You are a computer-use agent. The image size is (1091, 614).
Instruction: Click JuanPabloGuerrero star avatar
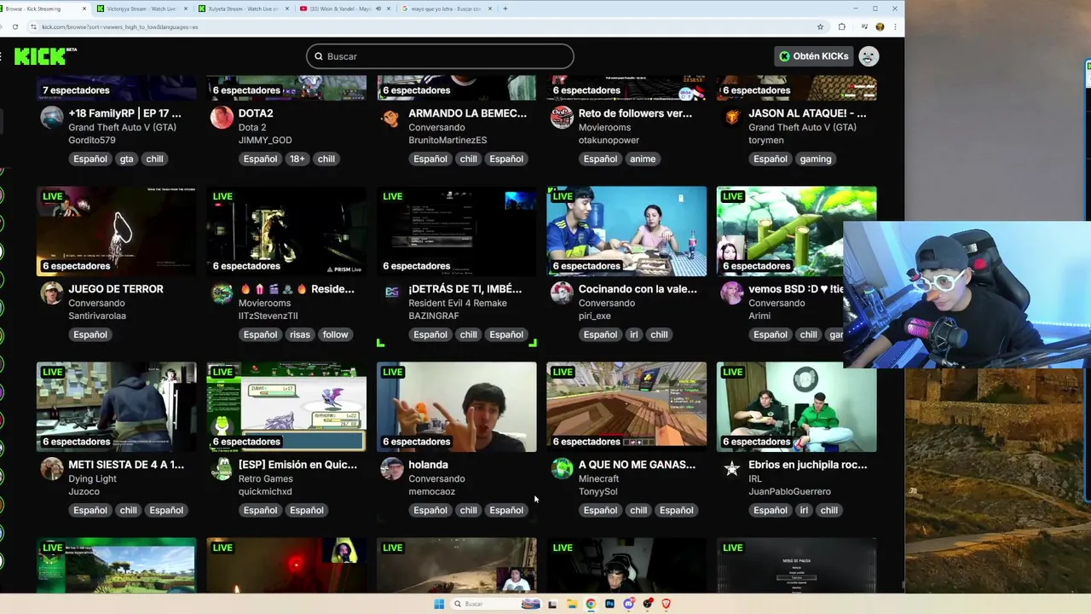pyautogui.click(x=732, y=469)
